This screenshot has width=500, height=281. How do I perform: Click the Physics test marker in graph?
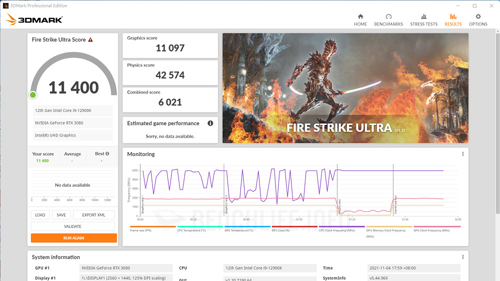(x=339, y=206)
